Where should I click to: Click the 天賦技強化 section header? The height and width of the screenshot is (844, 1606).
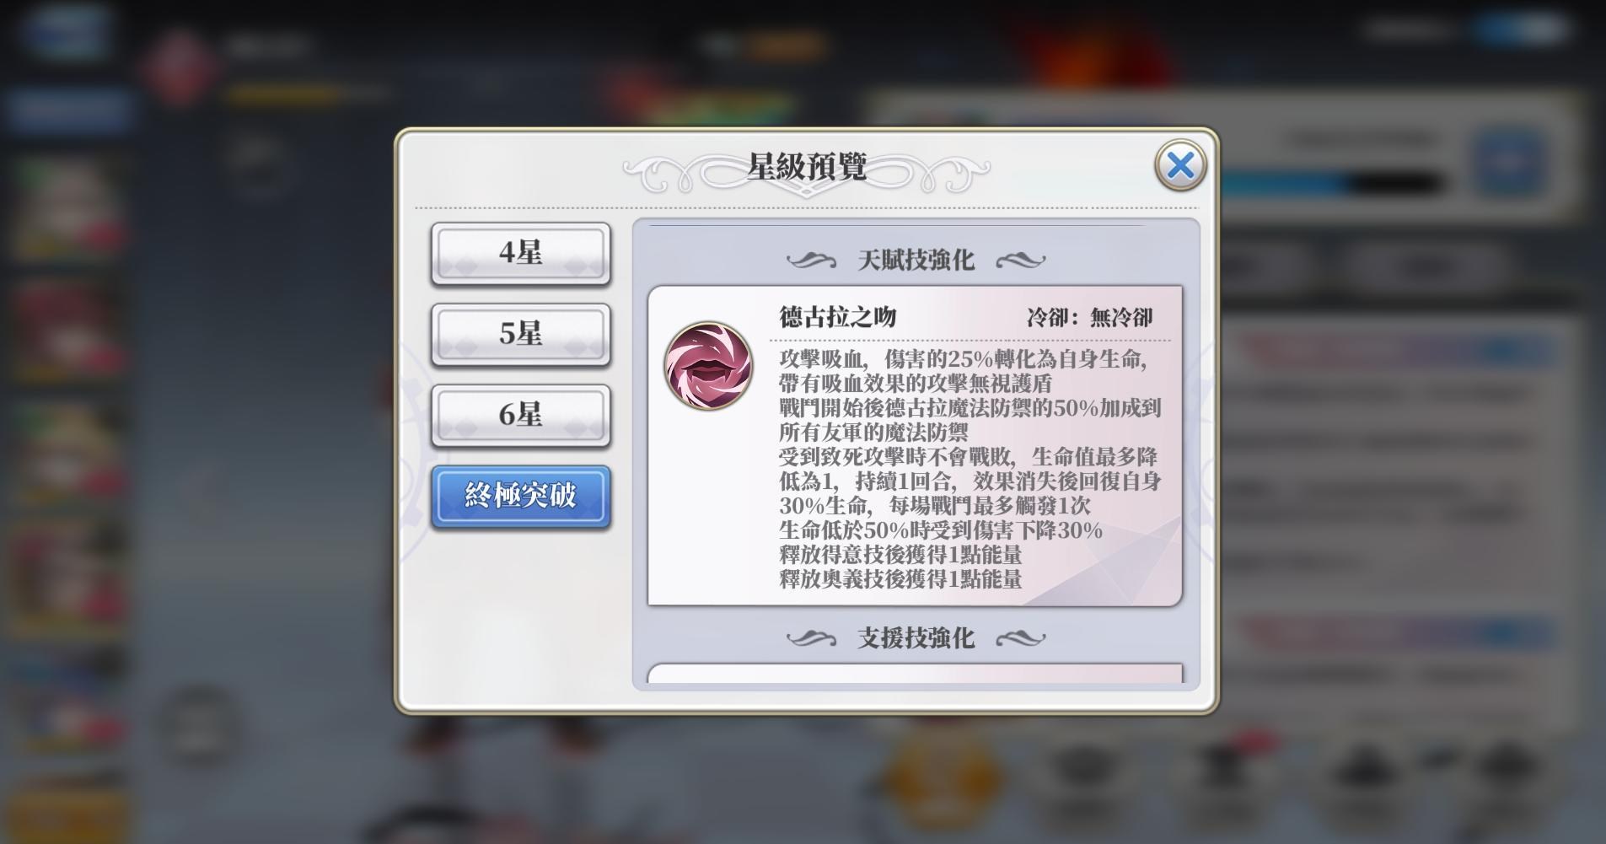[916, 260]
